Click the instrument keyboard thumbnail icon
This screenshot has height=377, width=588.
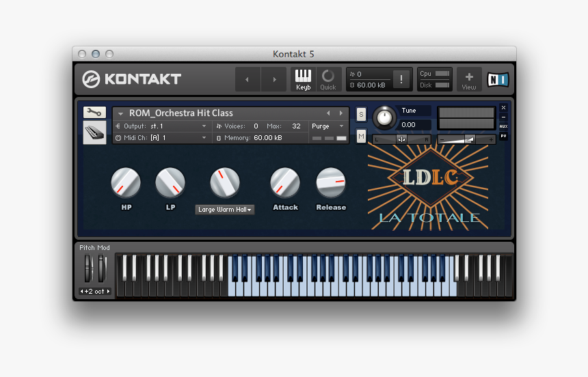tap(94, 132)
